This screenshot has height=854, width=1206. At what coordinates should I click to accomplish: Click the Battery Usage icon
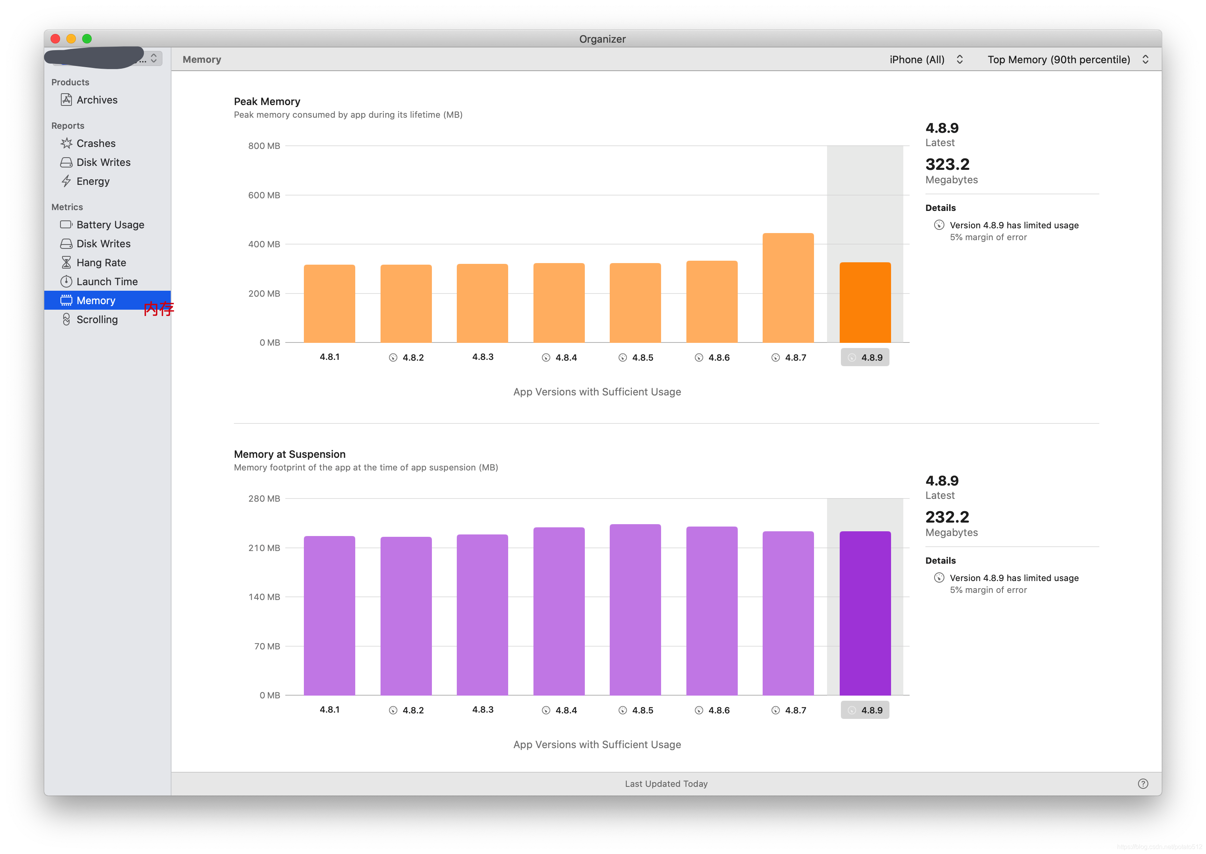[x=66, y=224]
